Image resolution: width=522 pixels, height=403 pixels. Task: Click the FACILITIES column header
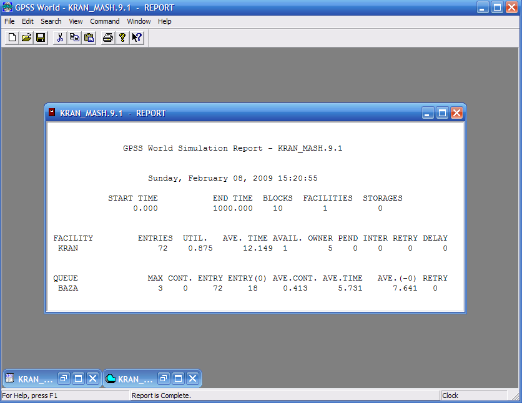tap(328, 198)
